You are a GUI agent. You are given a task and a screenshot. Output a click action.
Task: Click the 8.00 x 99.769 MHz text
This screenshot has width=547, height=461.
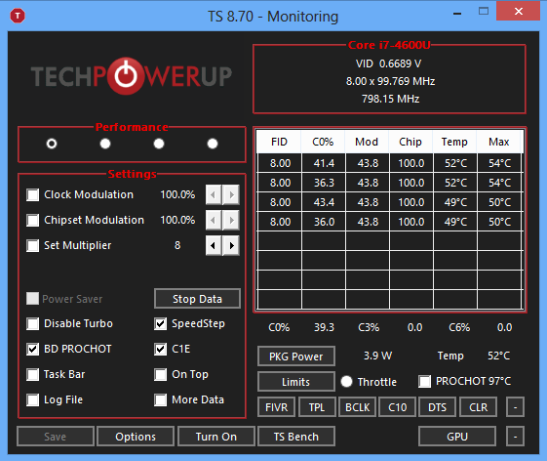(x=390, y=81)
